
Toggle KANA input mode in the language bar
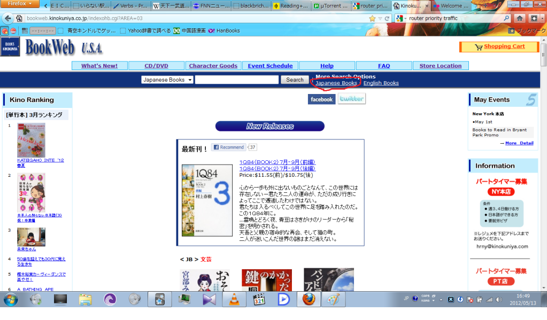pyautogui.click(x=426, y=301)
